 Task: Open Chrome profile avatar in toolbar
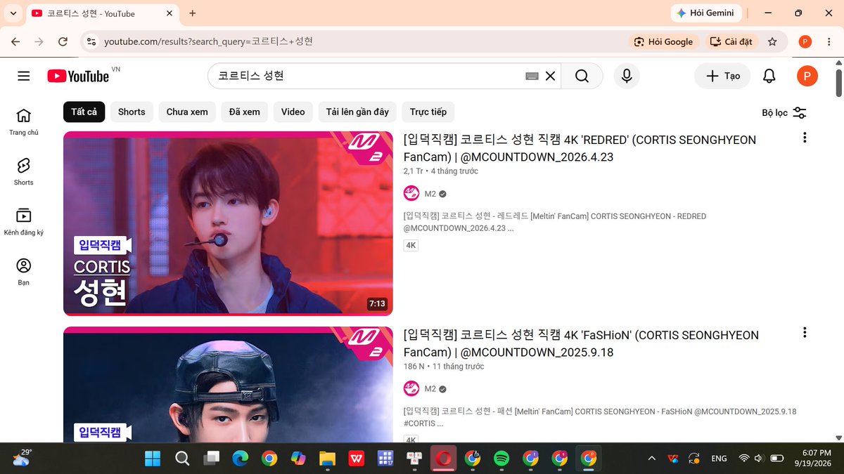click(805, 41)
